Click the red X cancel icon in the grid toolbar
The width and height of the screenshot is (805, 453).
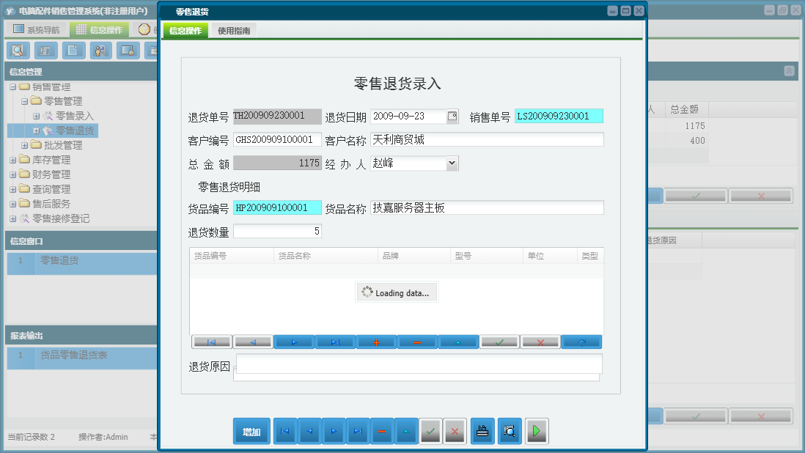point(540,341)
